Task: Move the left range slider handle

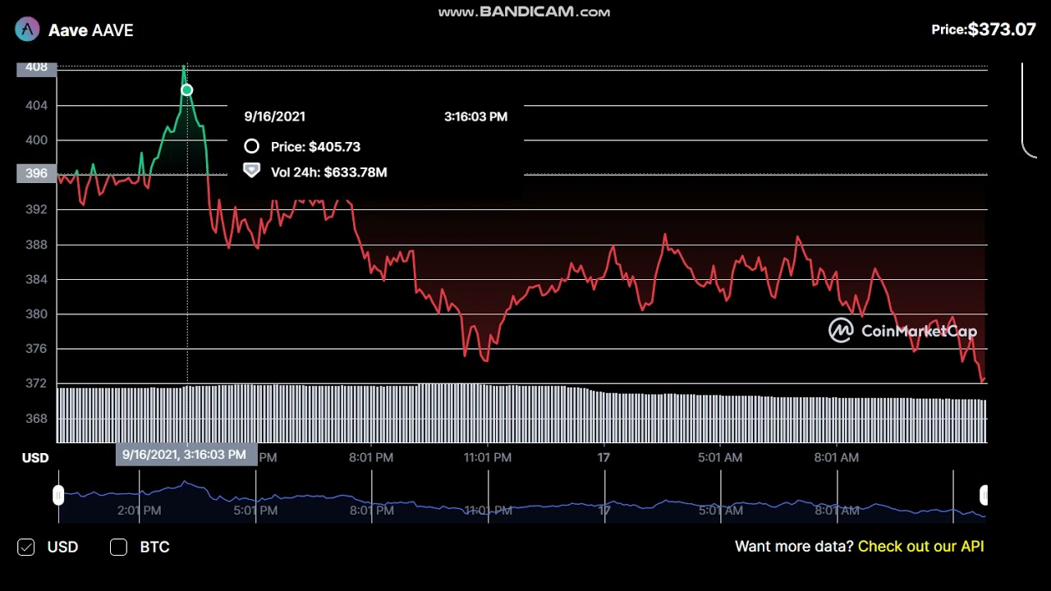Action: click(58, 495)
